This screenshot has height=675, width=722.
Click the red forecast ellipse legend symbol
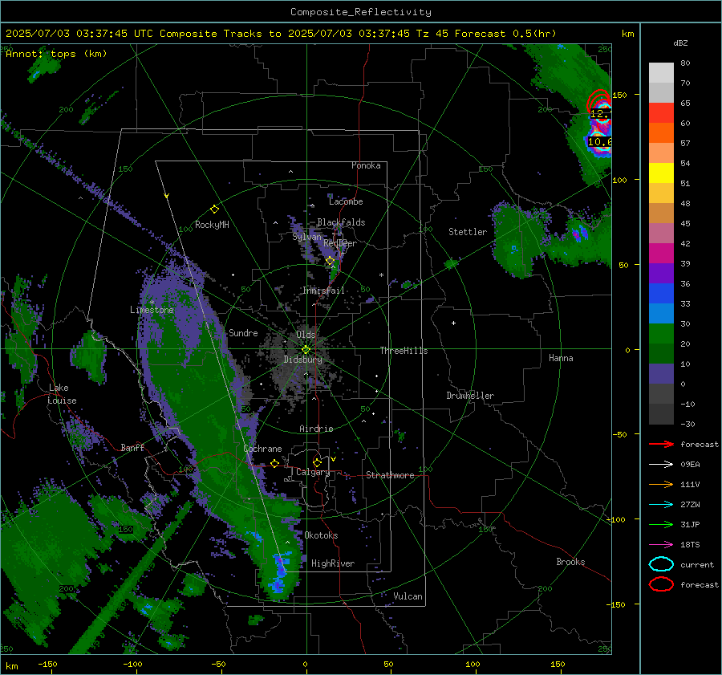tap(661, 584)
